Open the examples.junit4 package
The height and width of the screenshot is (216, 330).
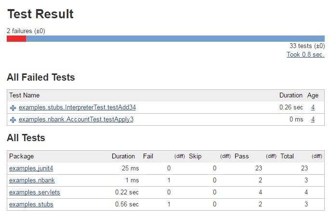click(31, 168)
